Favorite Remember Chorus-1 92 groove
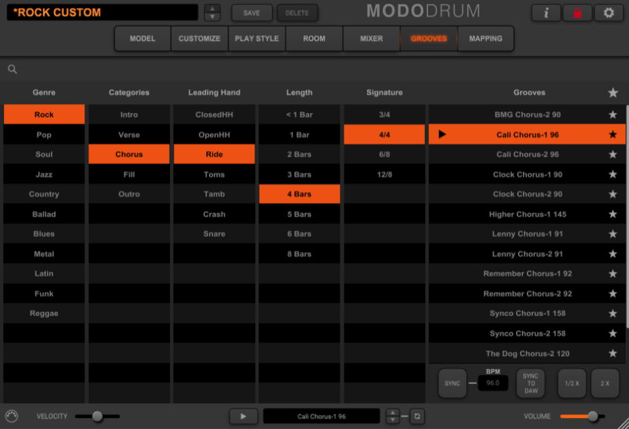The width and height of the screenshot is (629, 429). point(613,274)
